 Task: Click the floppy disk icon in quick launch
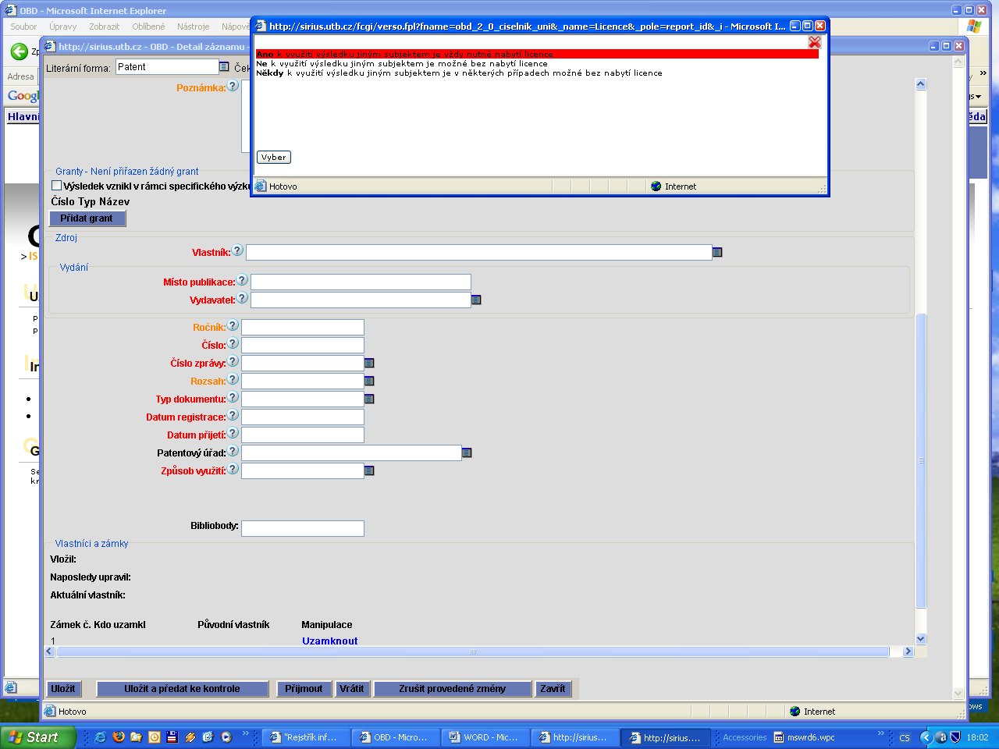coord(172,737)
